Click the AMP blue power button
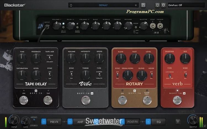The width and height of the screenshot is (207, 129). 70,122
